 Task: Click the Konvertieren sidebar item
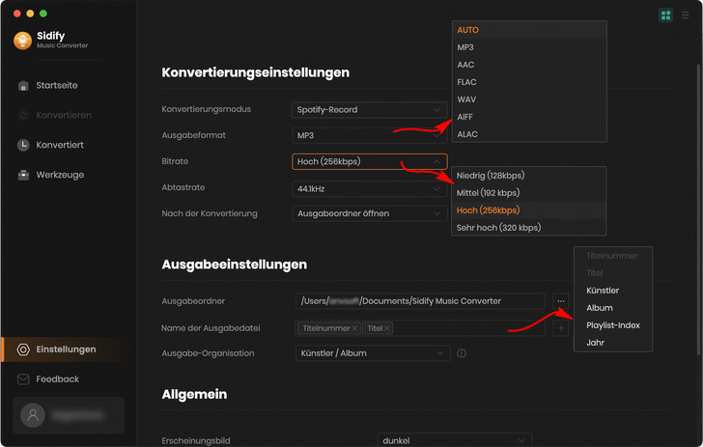coord(54,115)
